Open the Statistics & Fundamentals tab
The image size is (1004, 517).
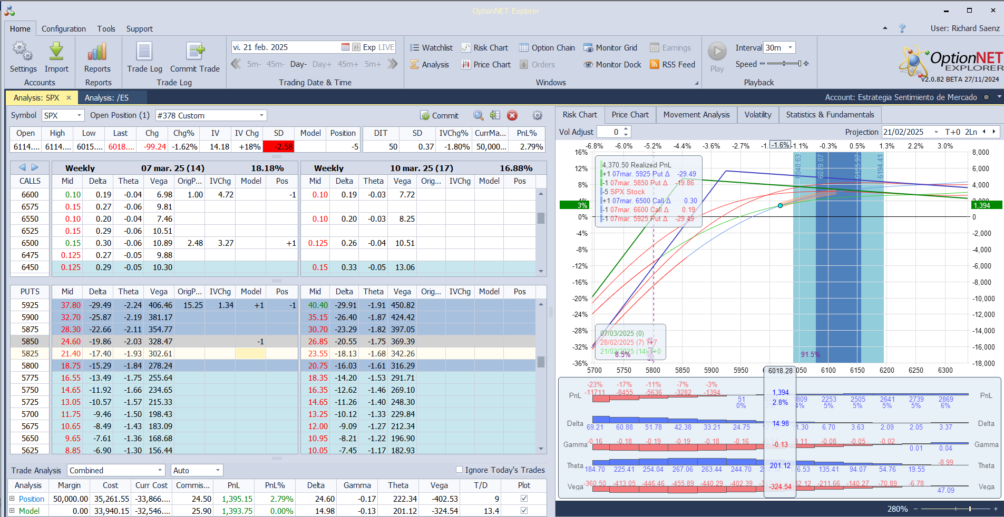[x=830, y=115]
